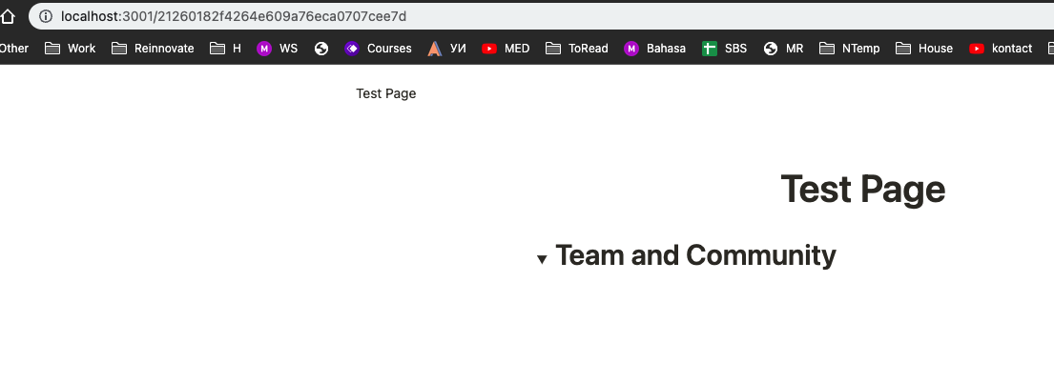Open the H bookmarks folder
Image resolution: width=1054 pixels, height=383 pixels.
[x=225, y=49]
